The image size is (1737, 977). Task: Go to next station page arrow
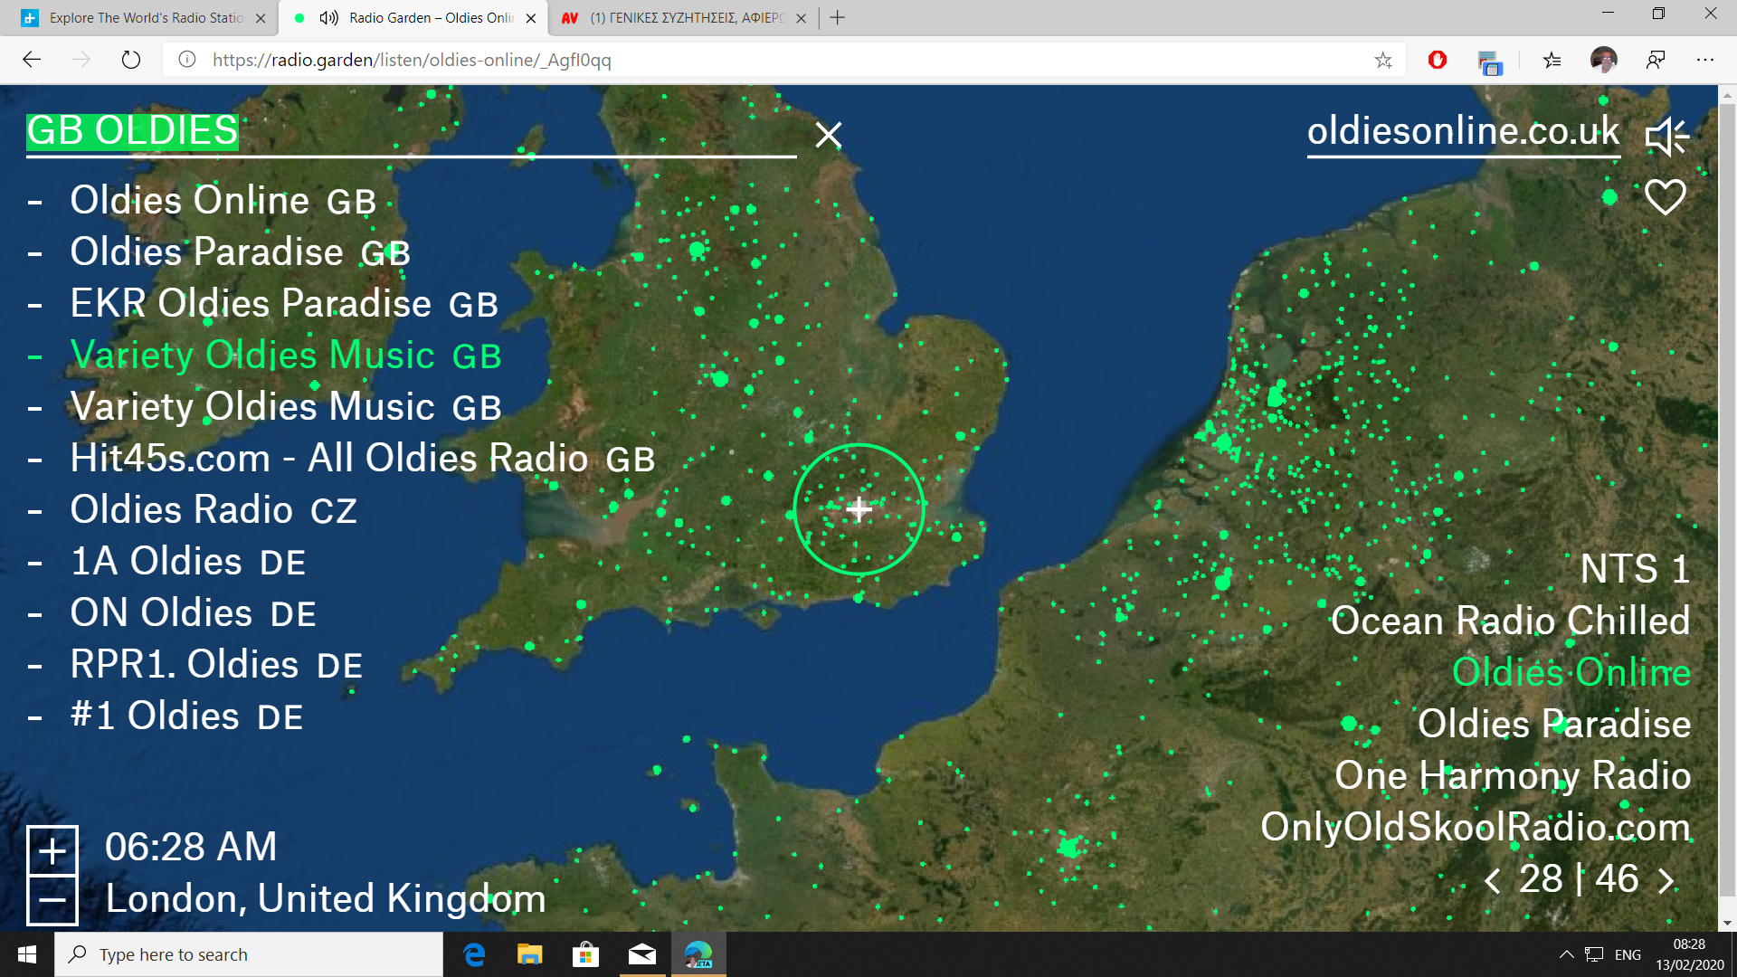pyautogui.click(x=1666, y=880)
